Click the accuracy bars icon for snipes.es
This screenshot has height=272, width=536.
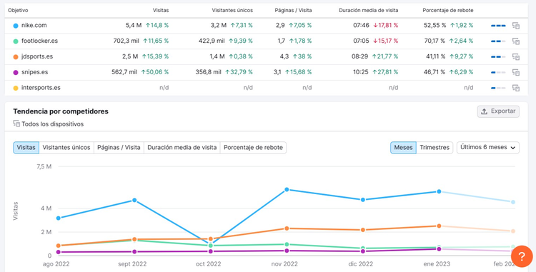(x=498, y=72)
